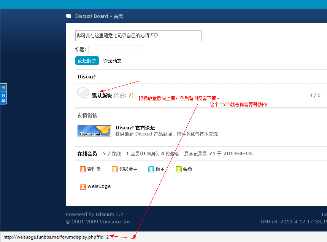Click the post count 6
Image resolution: width=327 pixels, height=242 pixels.
tap(319, 96)
